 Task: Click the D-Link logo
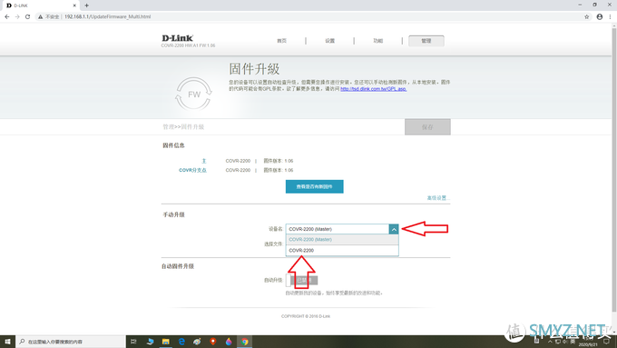click(x=178, y=38)
